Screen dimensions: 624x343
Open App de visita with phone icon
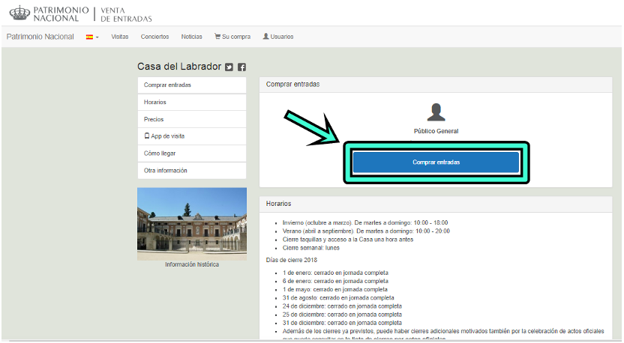coord(164,136)
